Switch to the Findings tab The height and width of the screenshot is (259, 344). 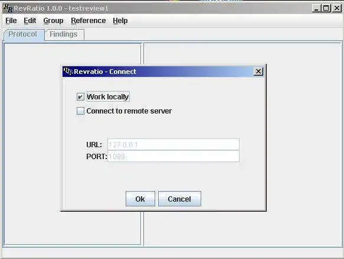64,34
